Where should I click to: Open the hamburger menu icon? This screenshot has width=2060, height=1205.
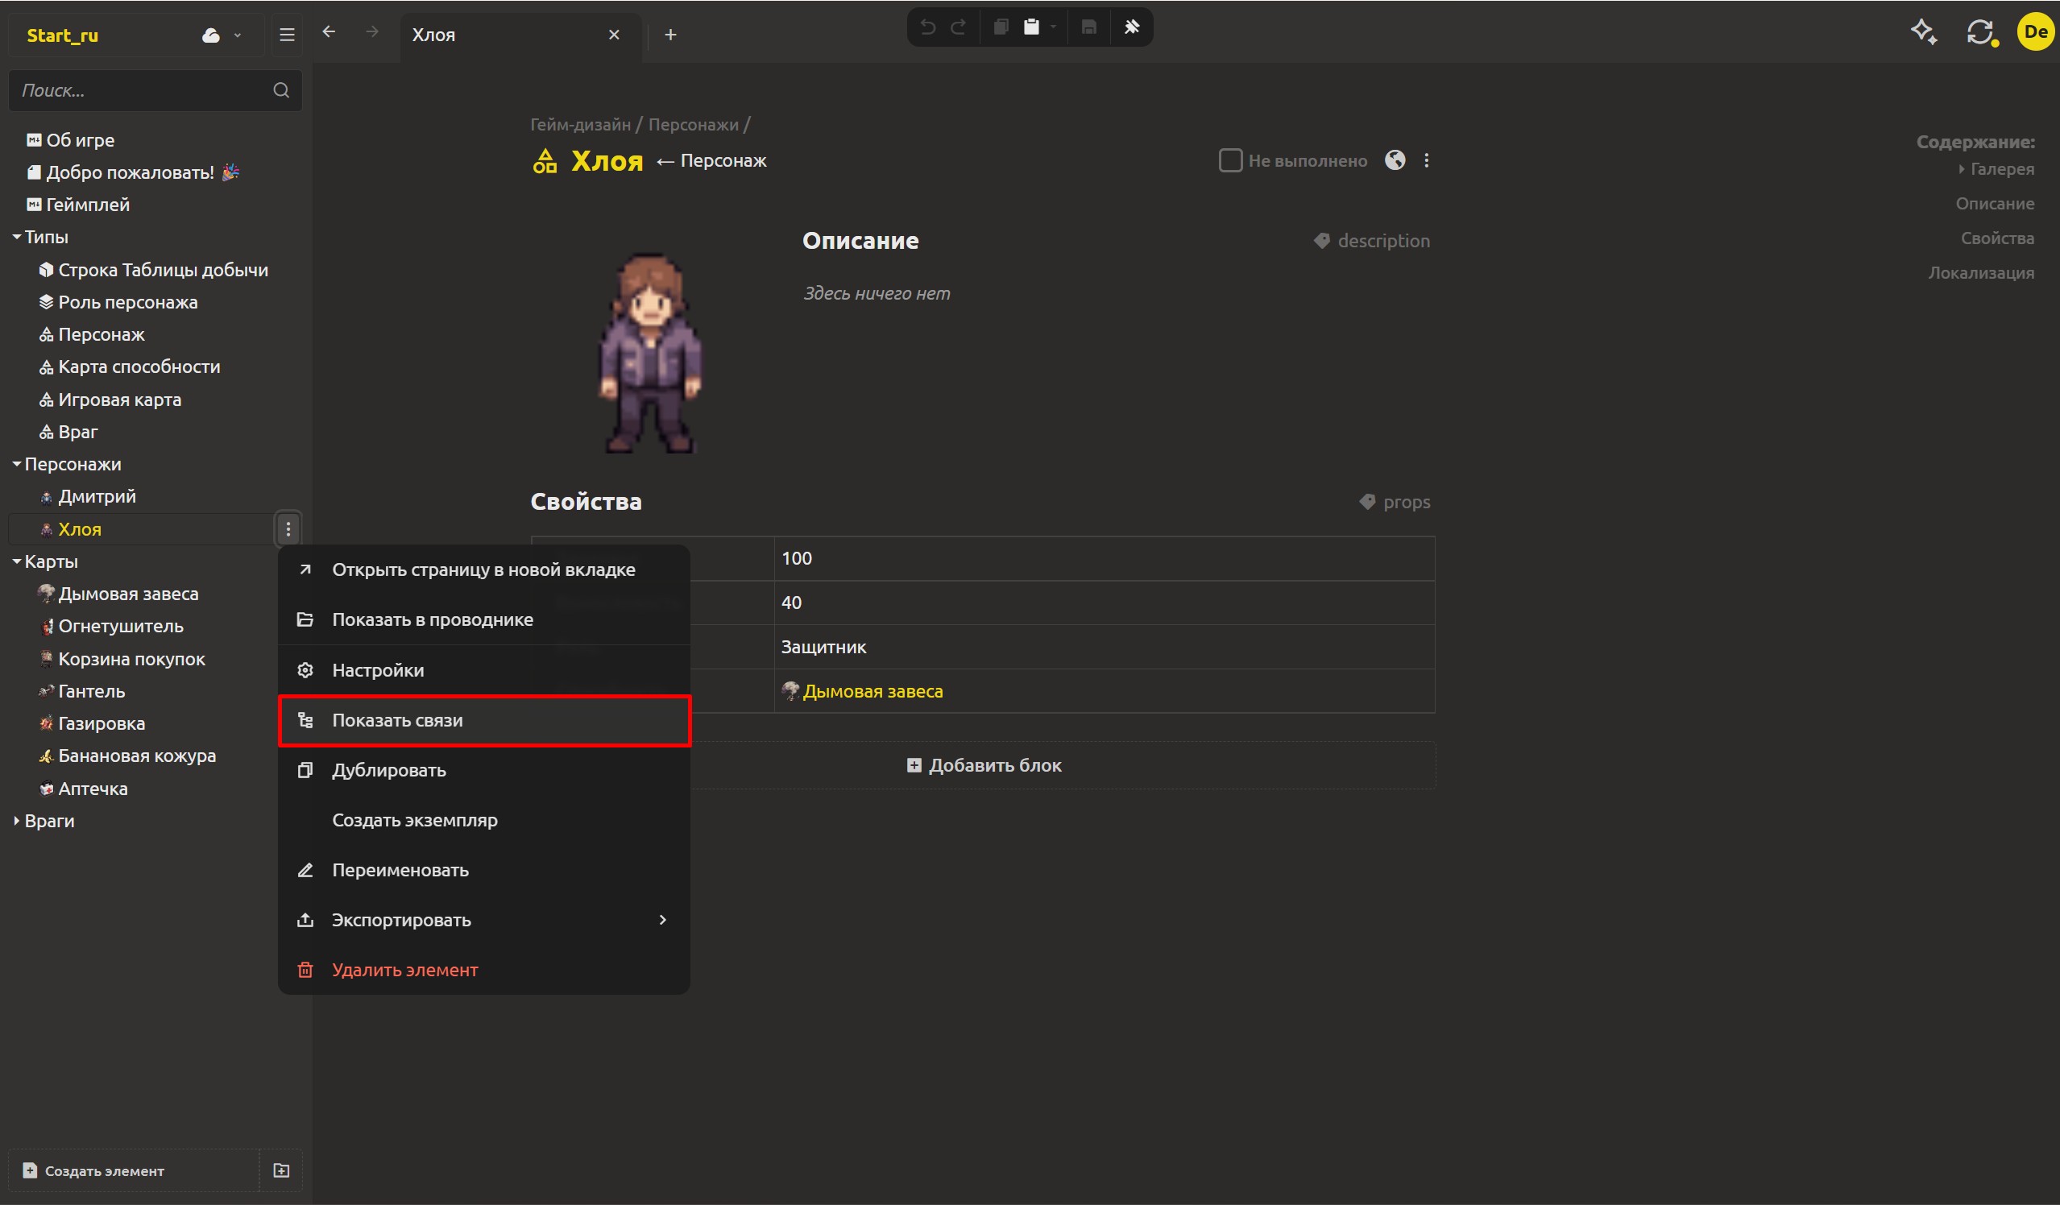point(286,35)
